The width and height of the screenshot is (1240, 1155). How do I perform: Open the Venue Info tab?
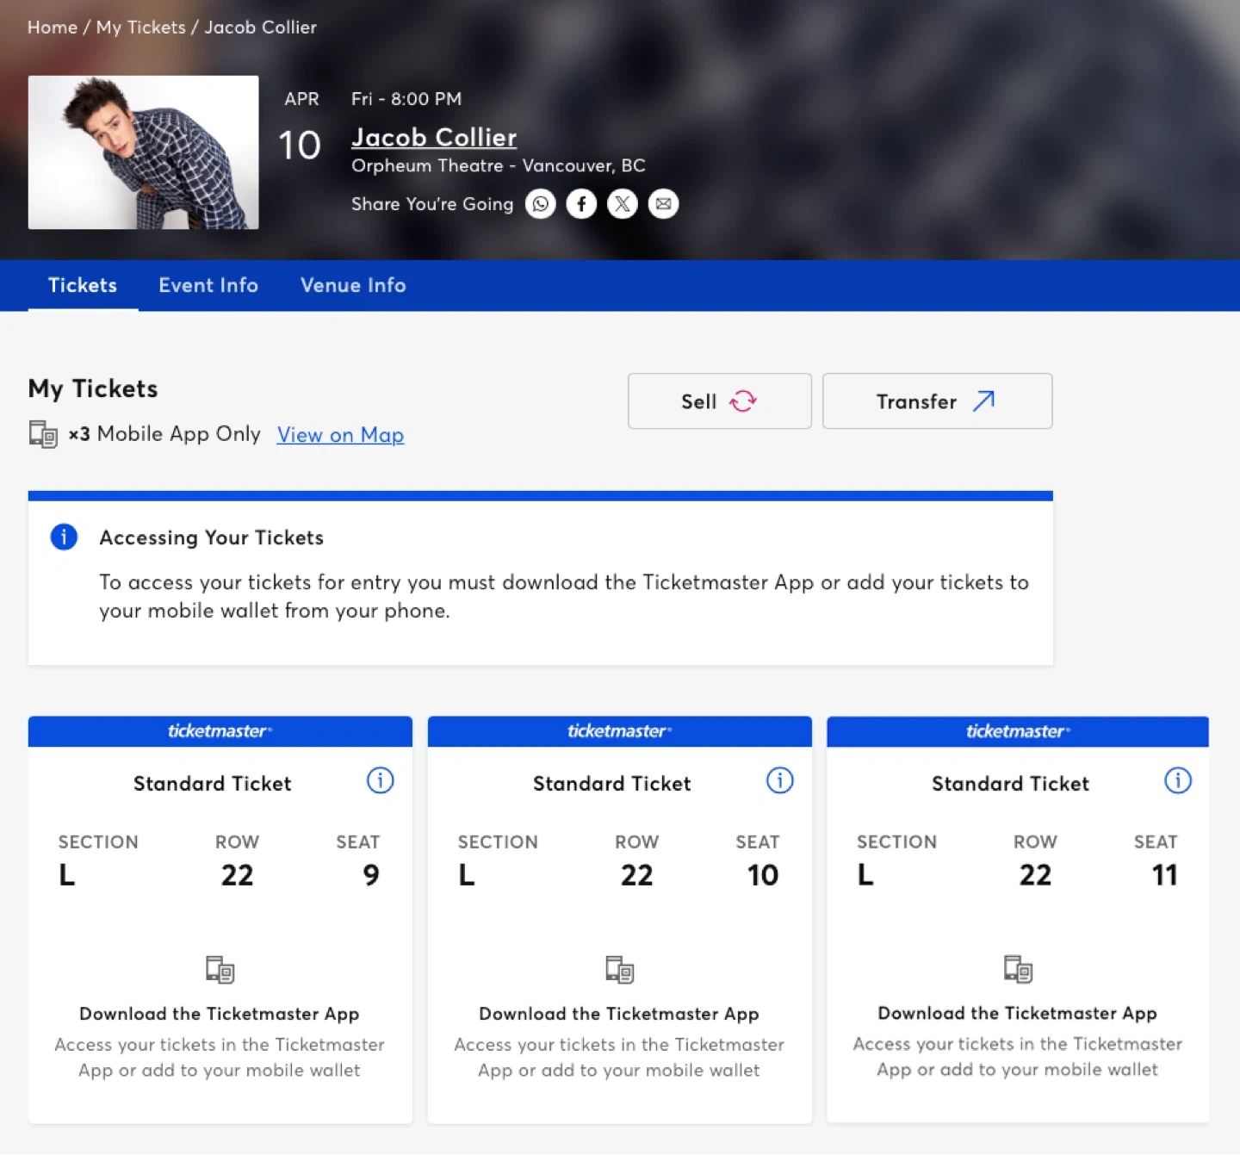point(353,285)
